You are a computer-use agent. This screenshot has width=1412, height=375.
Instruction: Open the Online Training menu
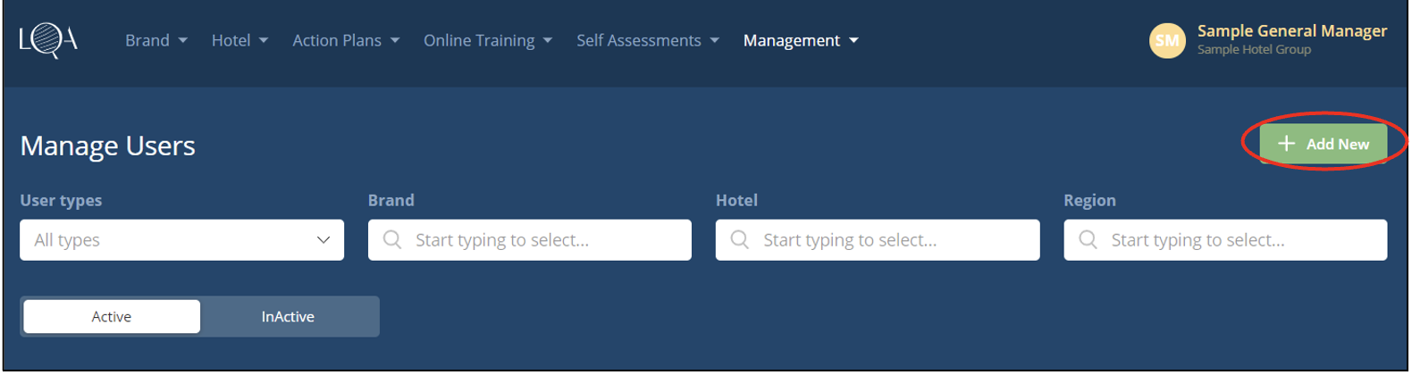488,41
